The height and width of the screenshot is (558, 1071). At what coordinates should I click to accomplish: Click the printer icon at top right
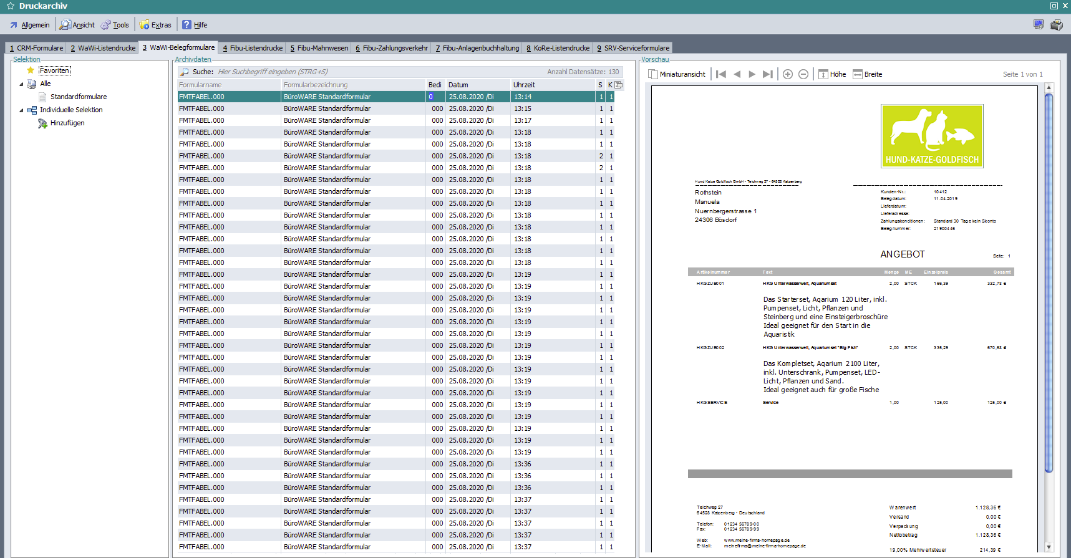click(x=1056, y=25)
